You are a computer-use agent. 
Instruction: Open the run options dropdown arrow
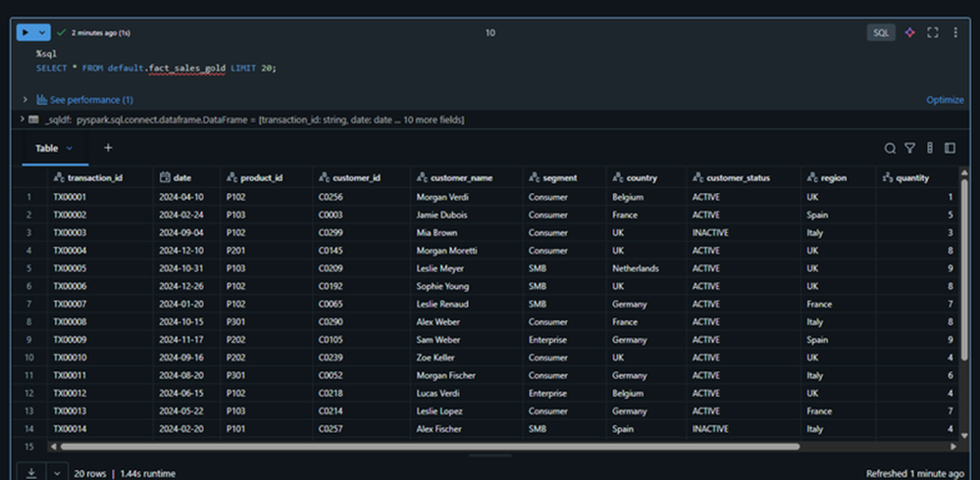(42, 32)
